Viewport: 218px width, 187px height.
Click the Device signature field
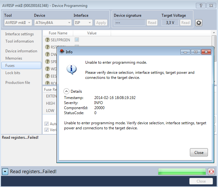[x=129, y=22]
